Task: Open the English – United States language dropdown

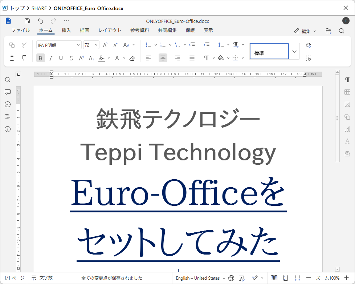Action: click(200, 278)
